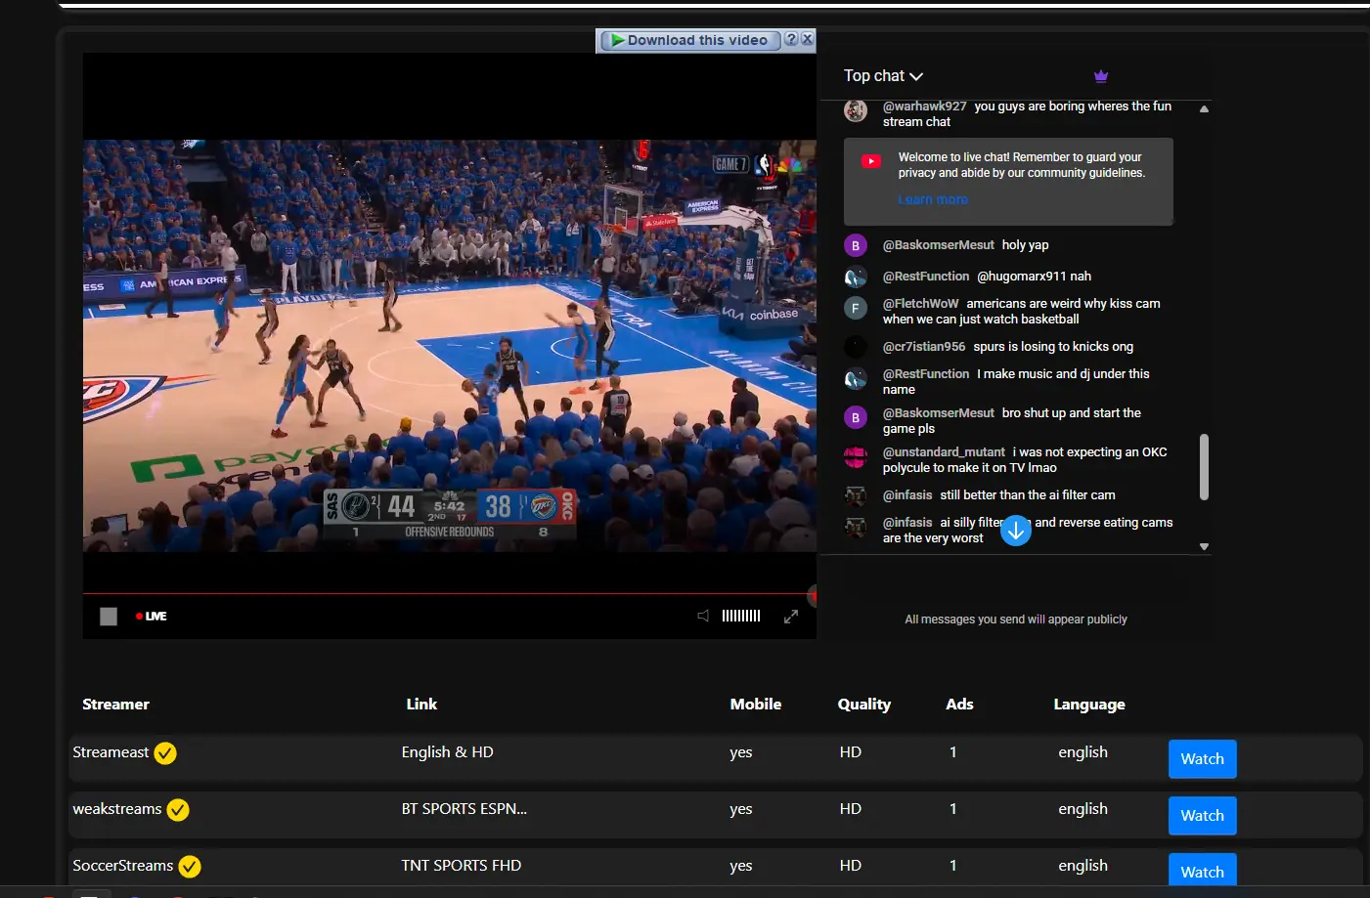Image resolution: width=1370 pixels, height=898 pixels.
Task: Jump to latest chat messages arrow
Action: [x=1016, y=531]
